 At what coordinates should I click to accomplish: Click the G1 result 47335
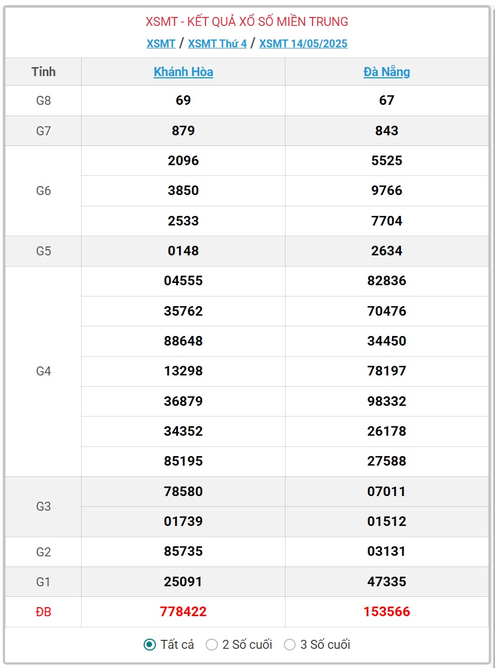[x=387, y=581]
